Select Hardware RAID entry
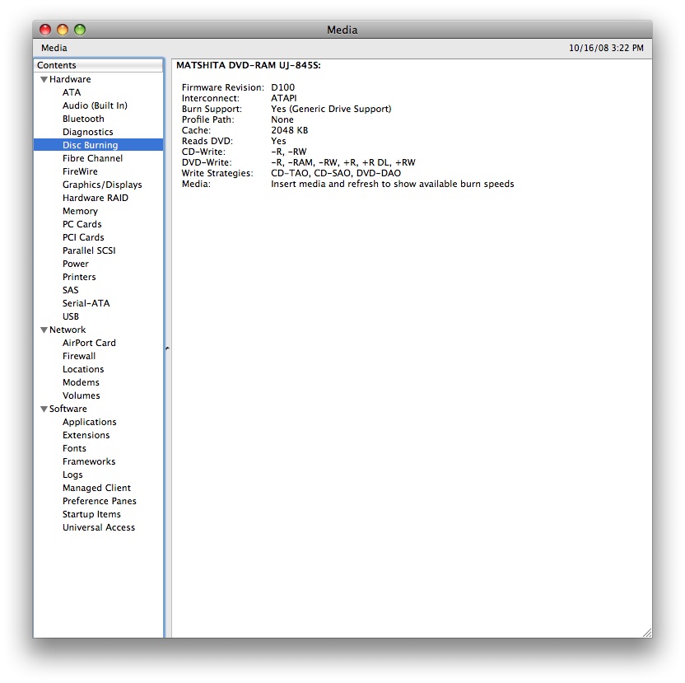 [96, 198]
